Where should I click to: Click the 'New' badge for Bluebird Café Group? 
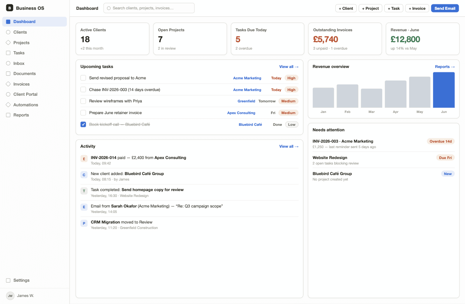(x=448, y=173)
